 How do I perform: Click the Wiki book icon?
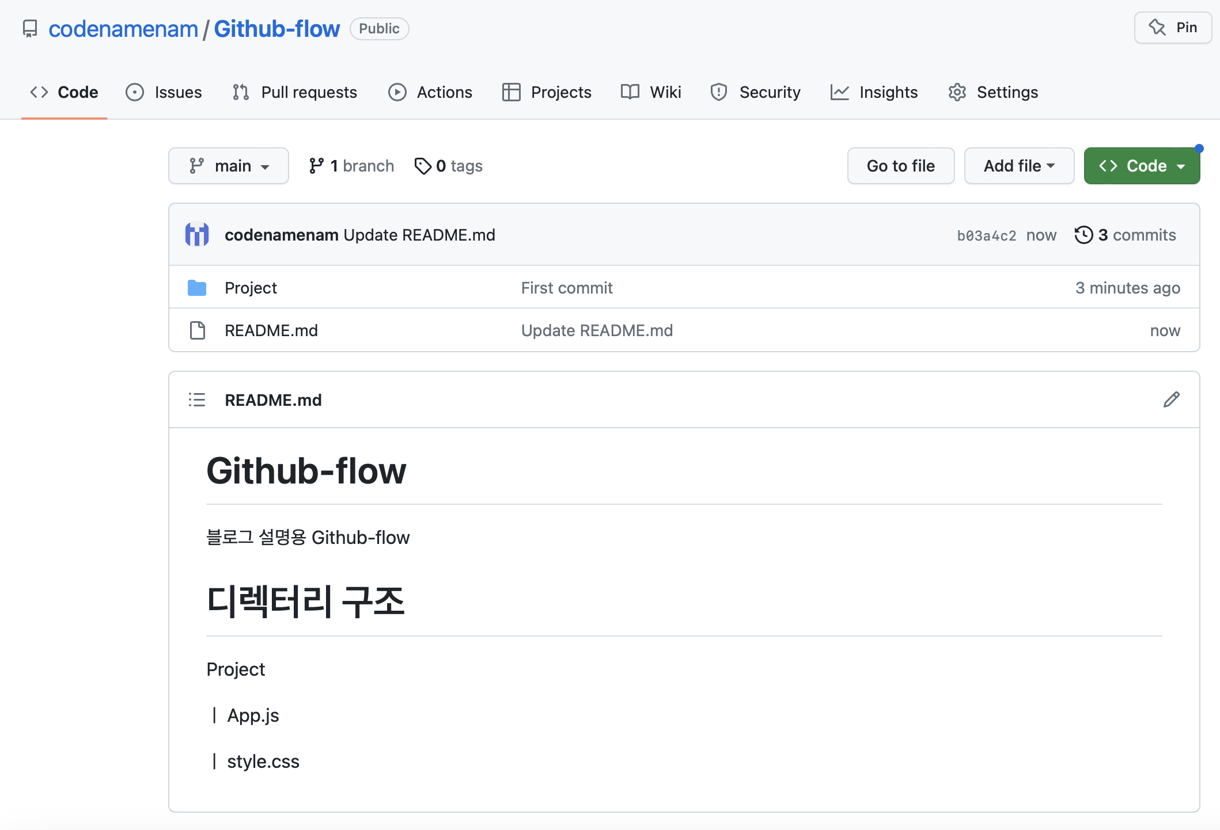click(630, 92)
